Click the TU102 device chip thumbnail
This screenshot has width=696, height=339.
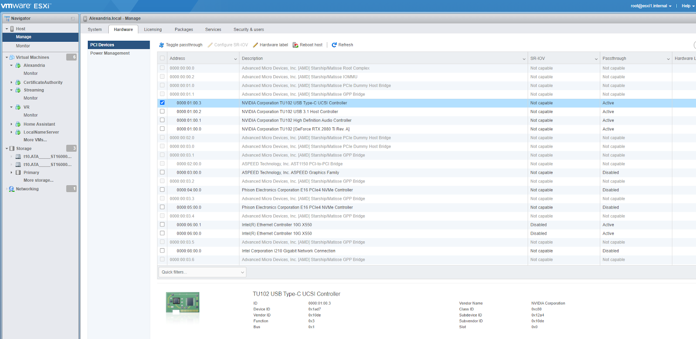pyautogui.click(x=183, y=303)
